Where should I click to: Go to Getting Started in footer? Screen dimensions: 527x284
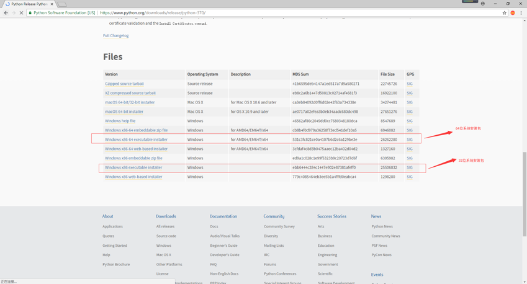click(115, 246)
